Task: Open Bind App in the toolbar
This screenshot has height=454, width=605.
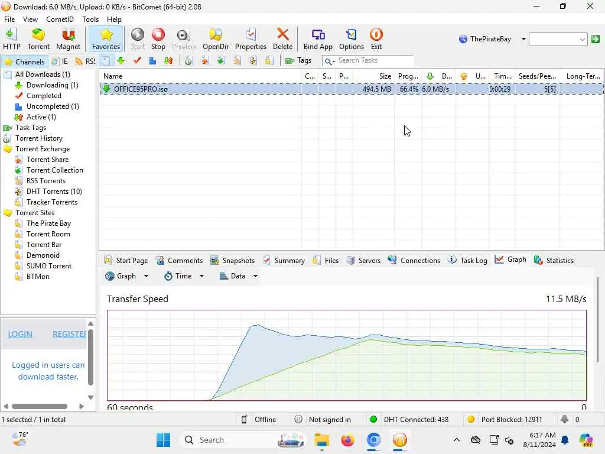Action: click(x=318, y=39)
